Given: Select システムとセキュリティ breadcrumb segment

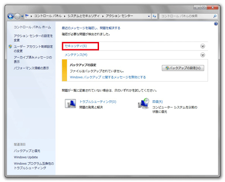Looking at the screenshot, I should coord(84,16).
